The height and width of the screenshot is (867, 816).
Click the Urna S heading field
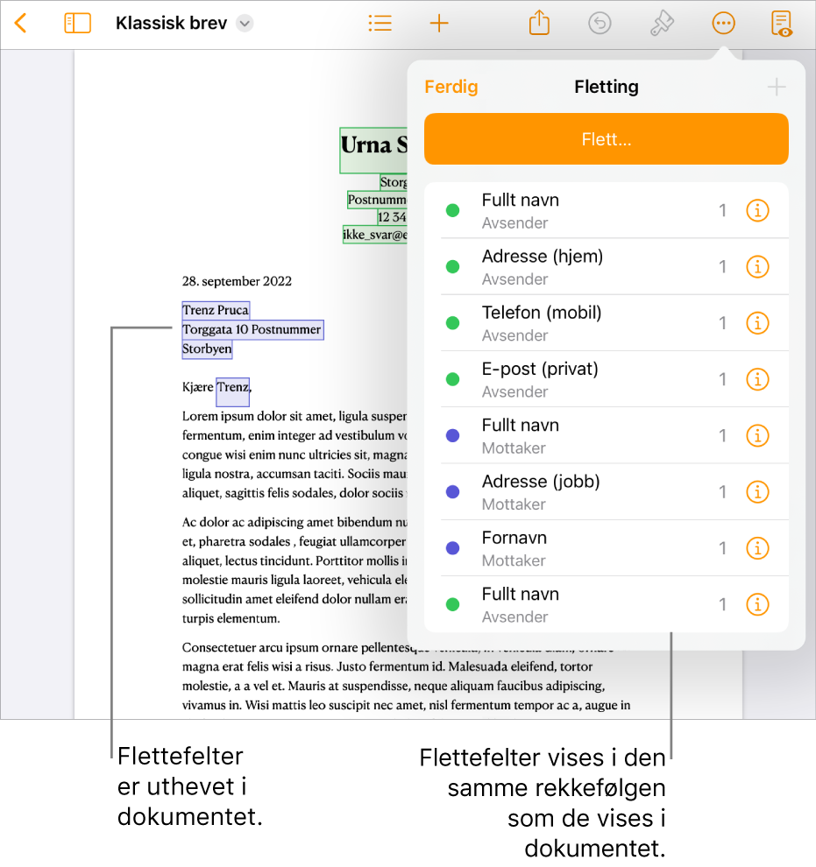(373, 150)
